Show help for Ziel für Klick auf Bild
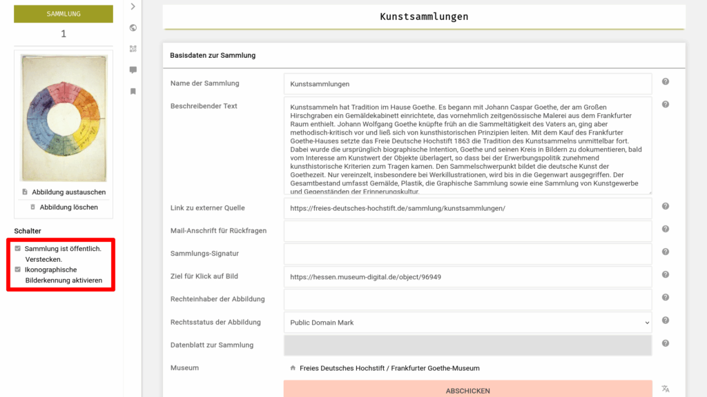Viewport: 707px width, 397px height. click(x=666, y=274)
